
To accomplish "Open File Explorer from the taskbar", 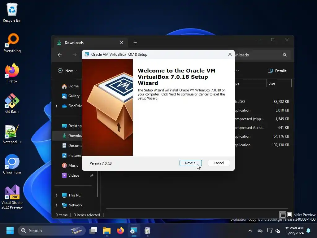I will pos(107,231).
